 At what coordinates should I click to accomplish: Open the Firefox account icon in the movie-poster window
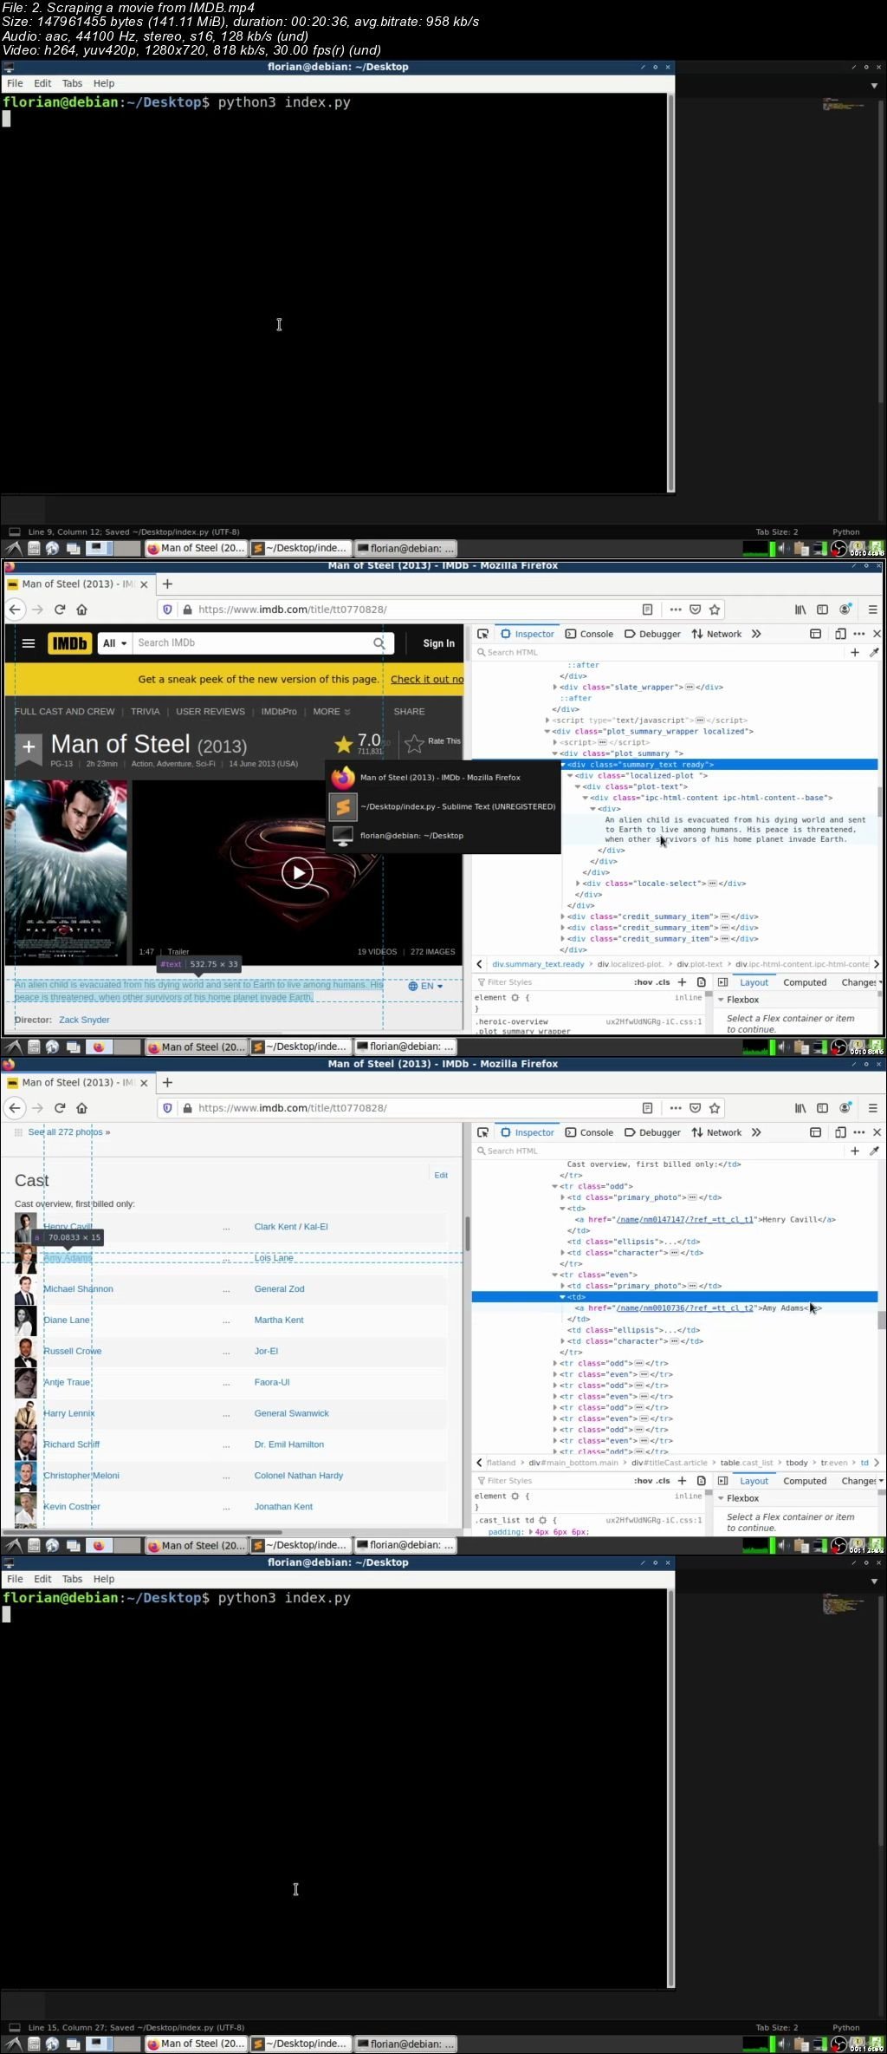click(x=845, y=610)
